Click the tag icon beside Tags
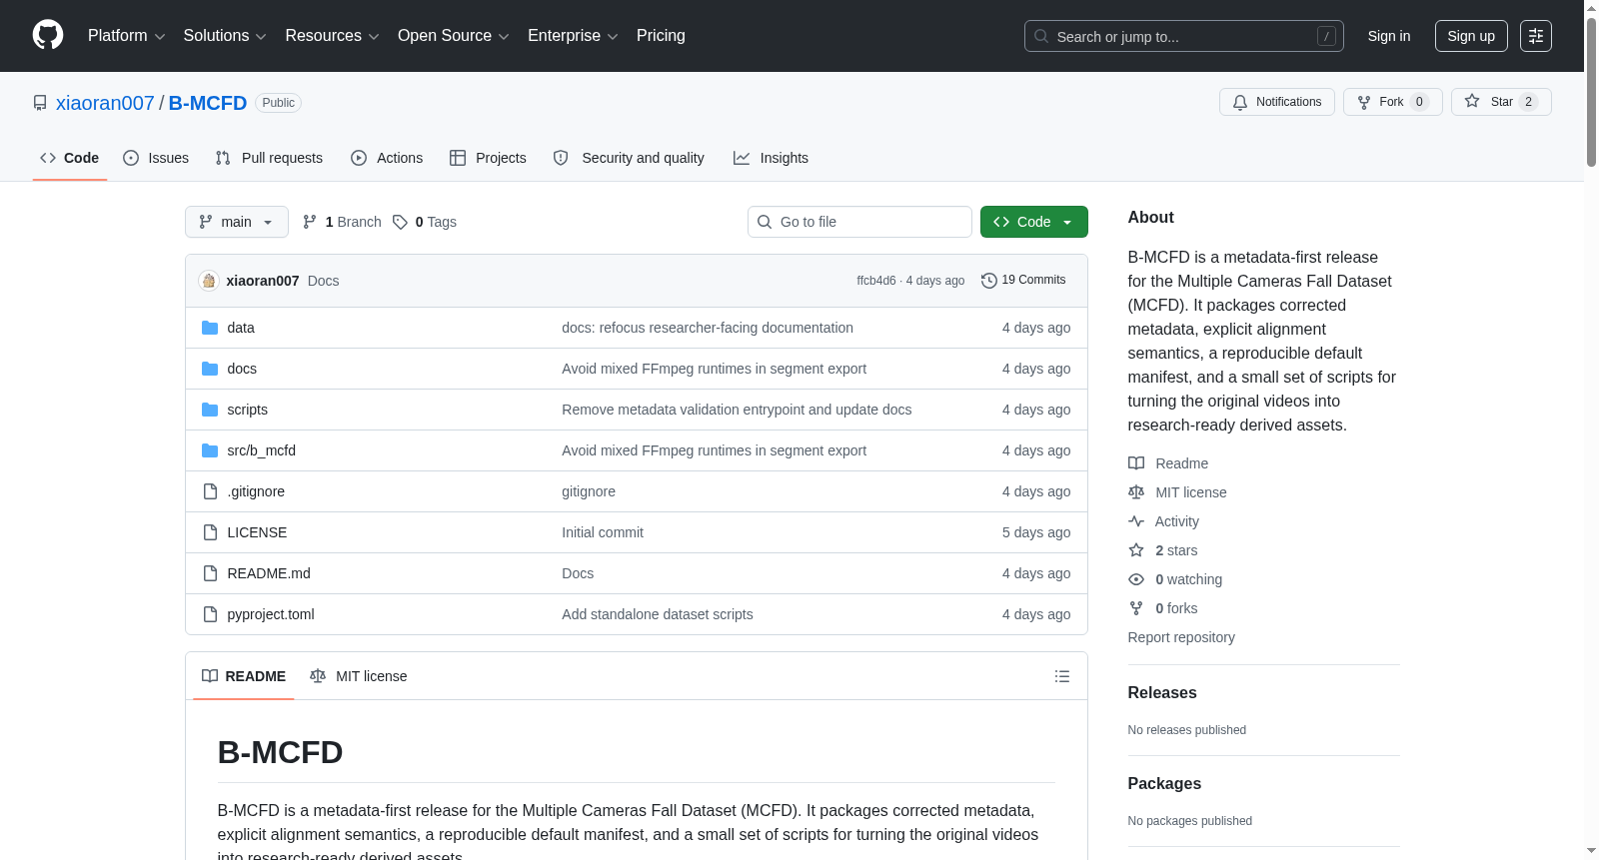The width and height of the screenshot is (1599, 860). coord(400,222)
